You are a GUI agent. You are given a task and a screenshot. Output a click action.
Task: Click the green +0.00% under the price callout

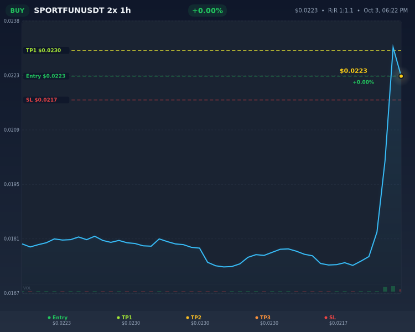363,82
